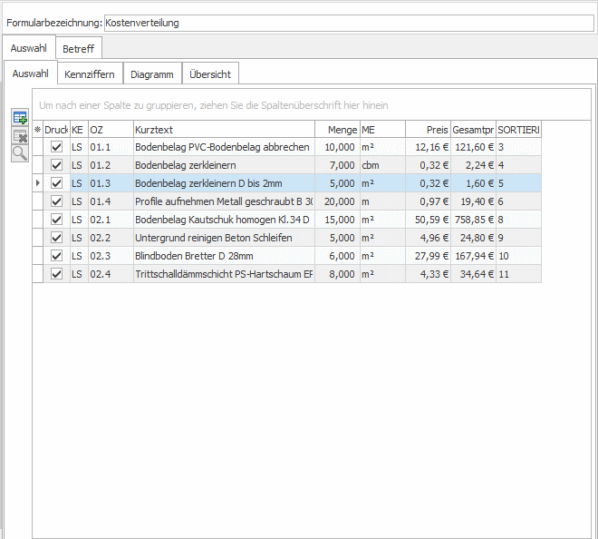Screen dimensions: 598x539
Task: Open the Übersicht tab
Action: click(210, 74)
